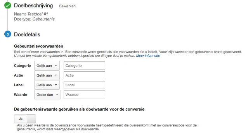Click the Label dropdown arrow icon
This screenshot has height=140, width=248.
(x=56, y=85)
